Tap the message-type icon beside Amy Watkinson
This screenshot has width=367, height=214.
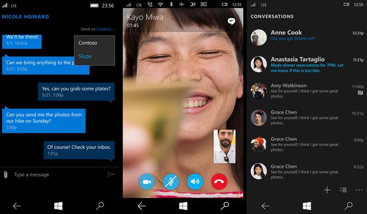tap(361, 93)
